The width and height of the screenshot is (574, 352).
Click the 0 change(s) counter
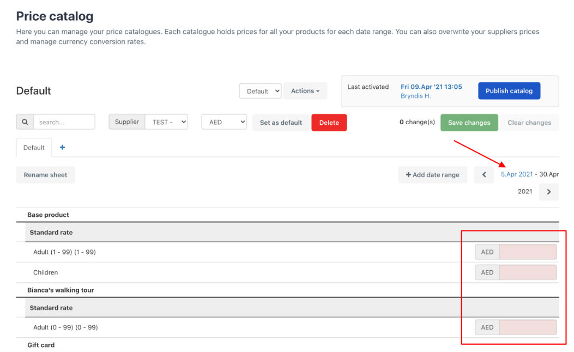point(418,122)
